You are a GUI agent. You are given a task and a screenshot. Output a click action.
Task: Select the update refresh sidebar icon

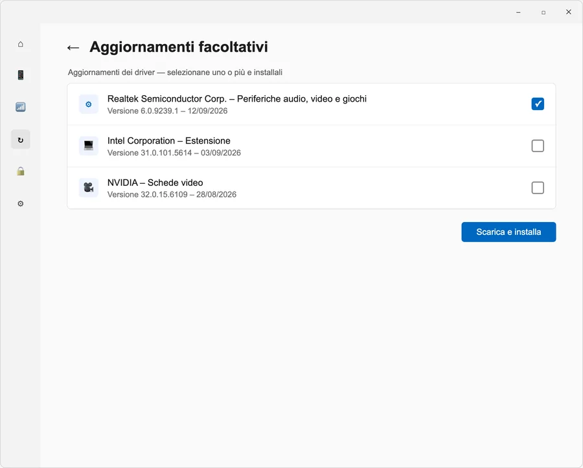[21, 140]
